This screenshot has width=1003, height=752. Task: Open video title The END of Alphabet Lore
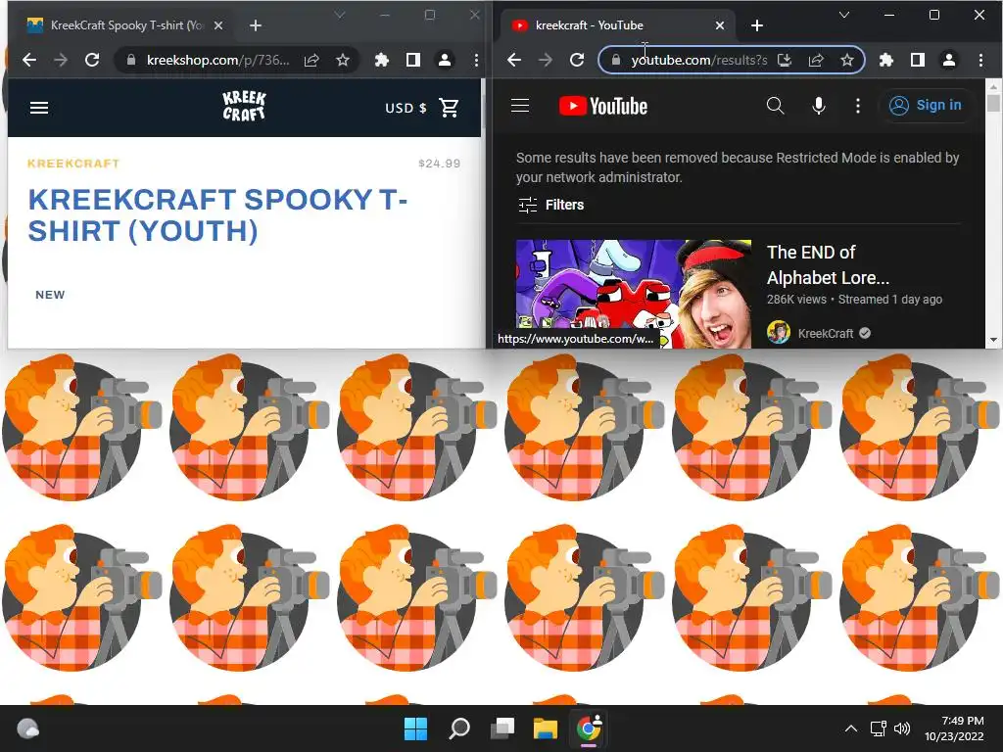pos(828,264)
